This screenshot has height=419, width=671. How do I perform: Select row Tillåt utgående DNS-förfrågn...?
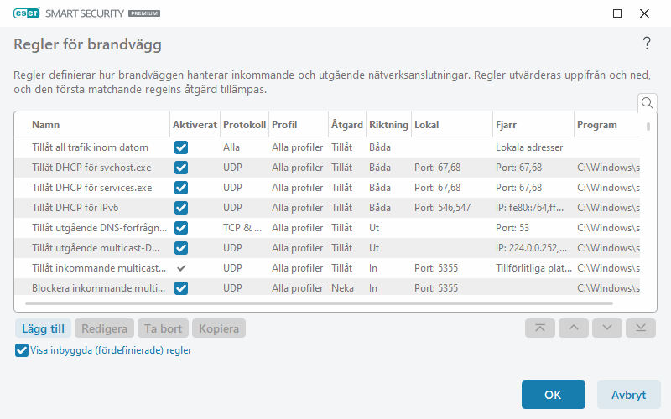click(327, 228)
